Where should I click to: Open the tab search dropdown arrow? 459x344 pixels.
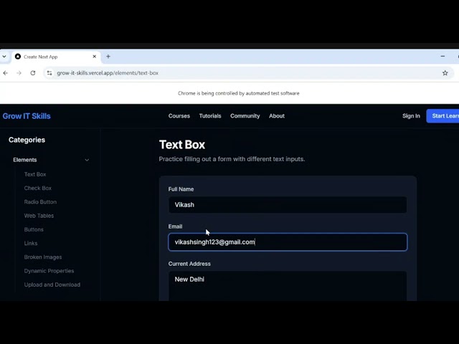coord(4,57)
